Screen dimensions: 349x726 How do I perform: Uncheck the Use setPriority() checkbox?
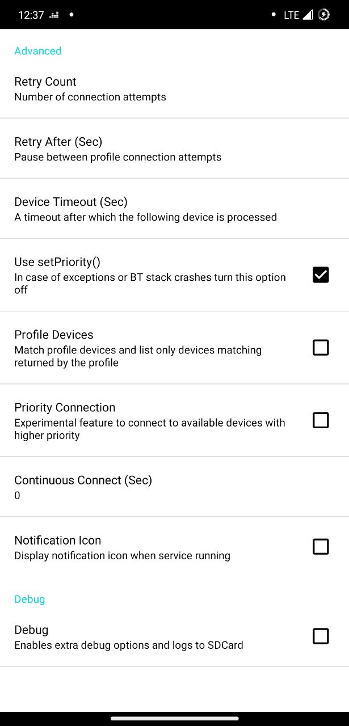pos(321,275)
